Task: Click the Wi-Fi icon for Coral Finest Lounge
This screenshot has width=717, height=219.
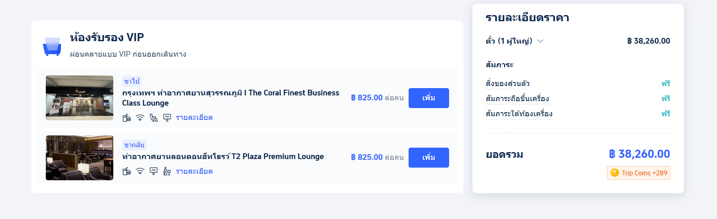Action: (140, 118)
